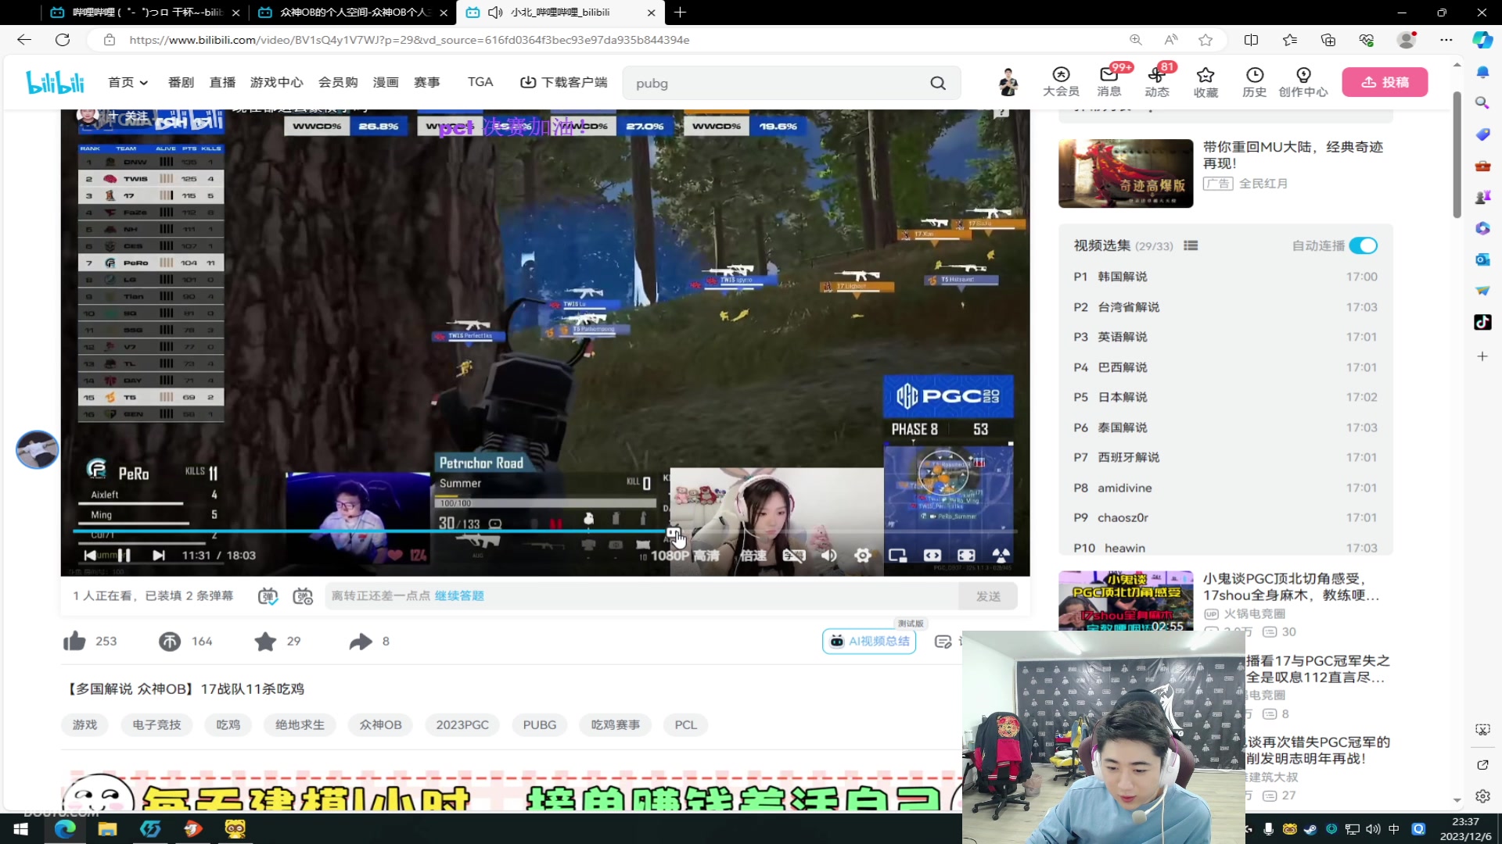This screenshot has height=844, width=1502.
Task: Like the video with thumbs-up icon
Action: [x=75, y=642]
